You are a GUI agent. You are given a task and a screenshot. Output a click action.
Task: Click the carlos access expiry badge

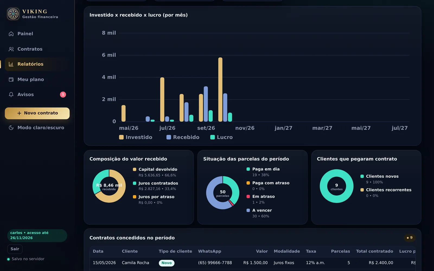coord(37,235)
